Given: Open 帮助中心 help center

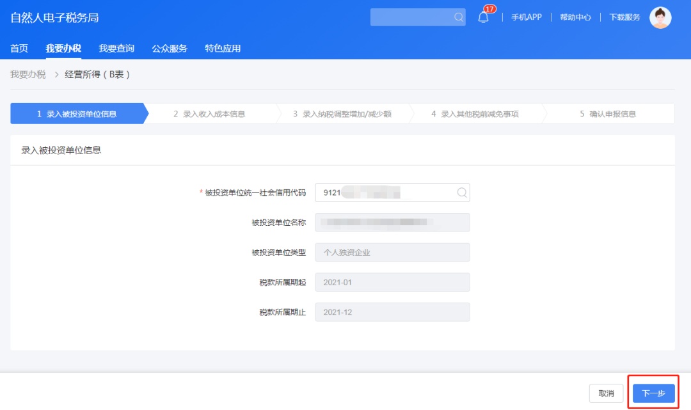Looking at the screenshot, I should coord(575,17).
